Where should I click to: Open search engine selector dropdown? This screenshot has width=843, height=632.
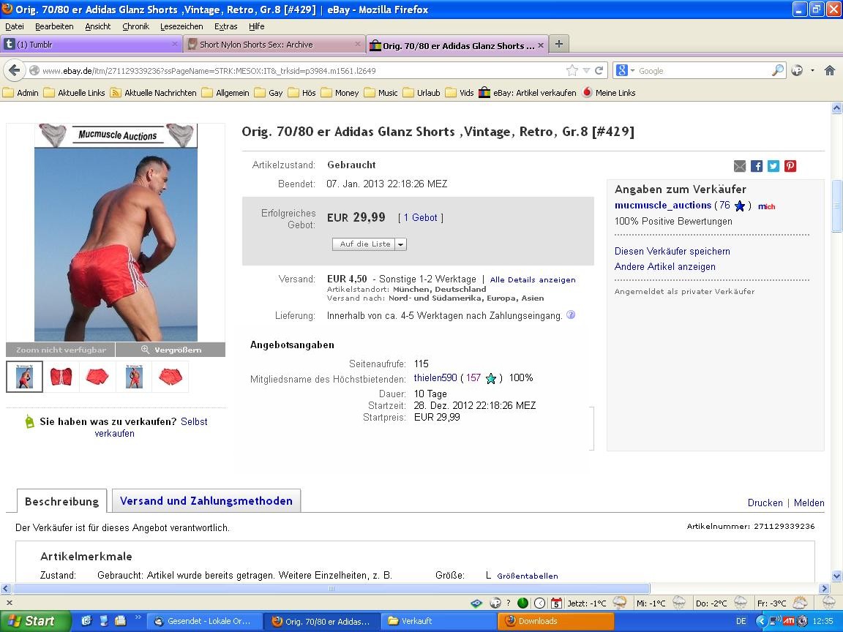(626, 70)
